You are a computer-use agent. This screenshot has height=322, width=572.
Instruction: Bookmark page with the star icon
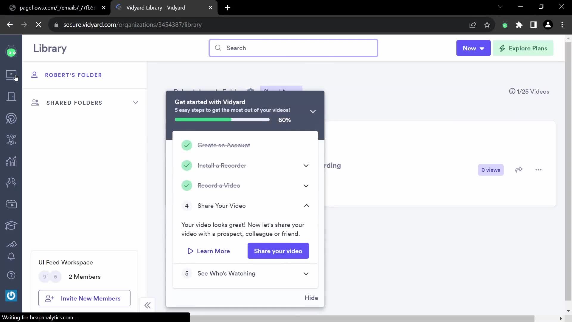487,25
